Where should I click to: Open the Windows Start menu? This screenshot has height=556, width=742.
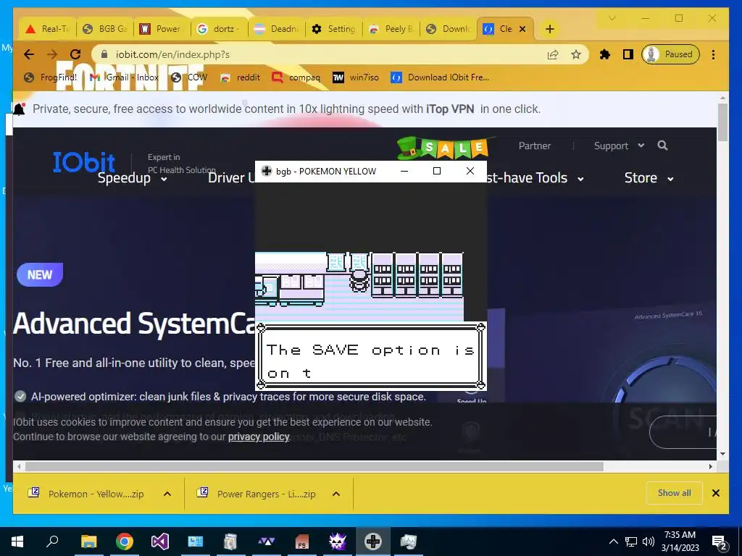tap(17, 542)
